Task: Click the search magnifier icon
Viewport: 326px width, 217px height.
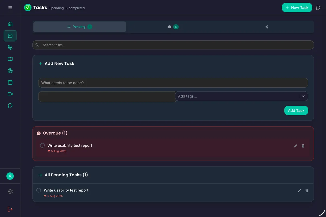Action: [x=37, y=45]
